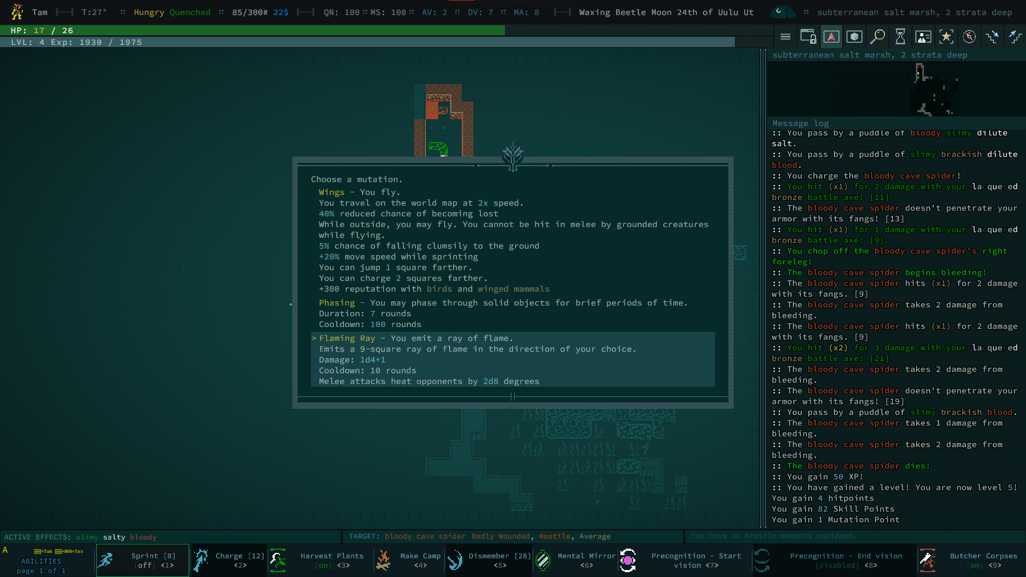Click the magnifying glass look icon

(x=877, y=37)
